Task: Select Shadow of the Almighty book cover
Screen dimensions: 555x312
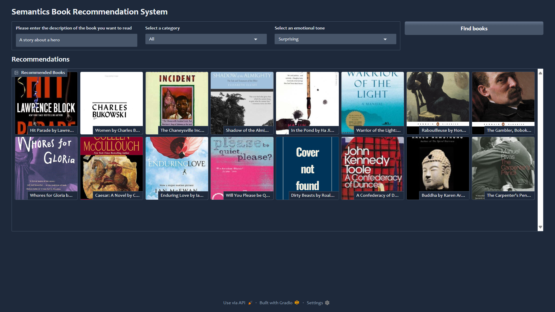Action: 242,103
